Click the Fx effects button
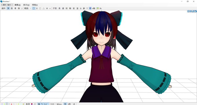The height and width of the screenshot is (105, 197). 101,8
